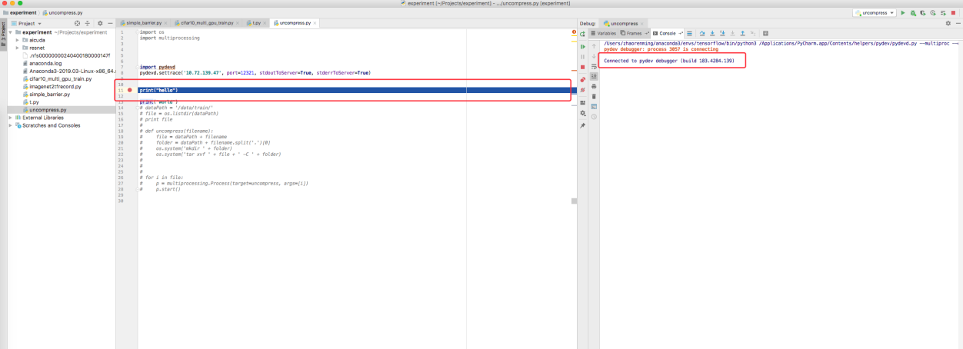This screenshot has height=349, width=963.
Task: Click the experiment breadcrumb in navigation bar
Action: point(23,13)
